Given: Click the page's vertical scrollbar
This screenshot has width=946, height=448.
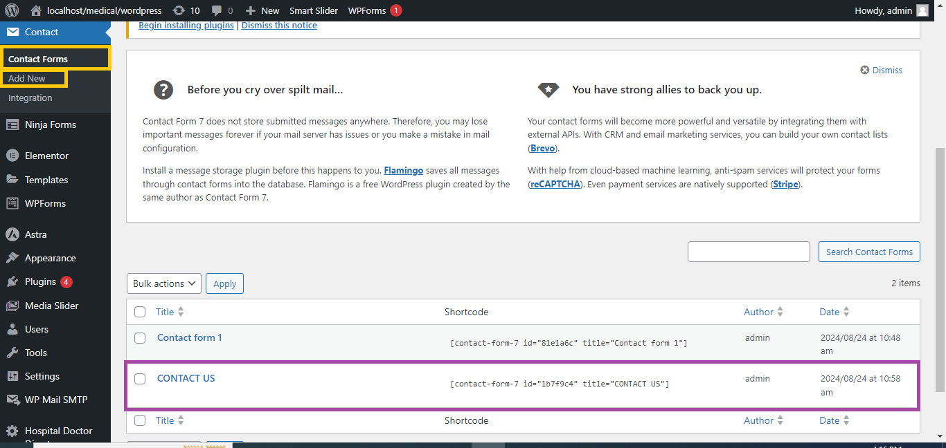Looking at the screenshot, I should tap(940, 270).
